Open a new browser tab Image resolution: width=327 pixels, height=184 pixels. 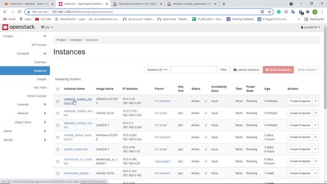(224, 4)
